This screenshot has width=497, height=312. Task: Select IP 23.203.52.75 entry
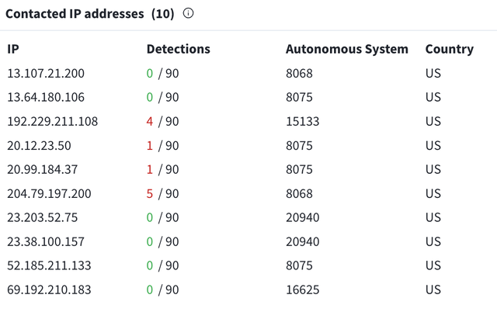43,217
